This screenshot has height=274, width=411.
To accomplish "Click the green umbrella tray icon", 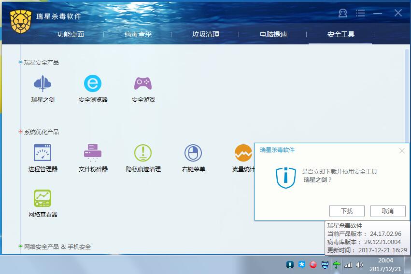I will pyautogui.click(x=337, y=265).
